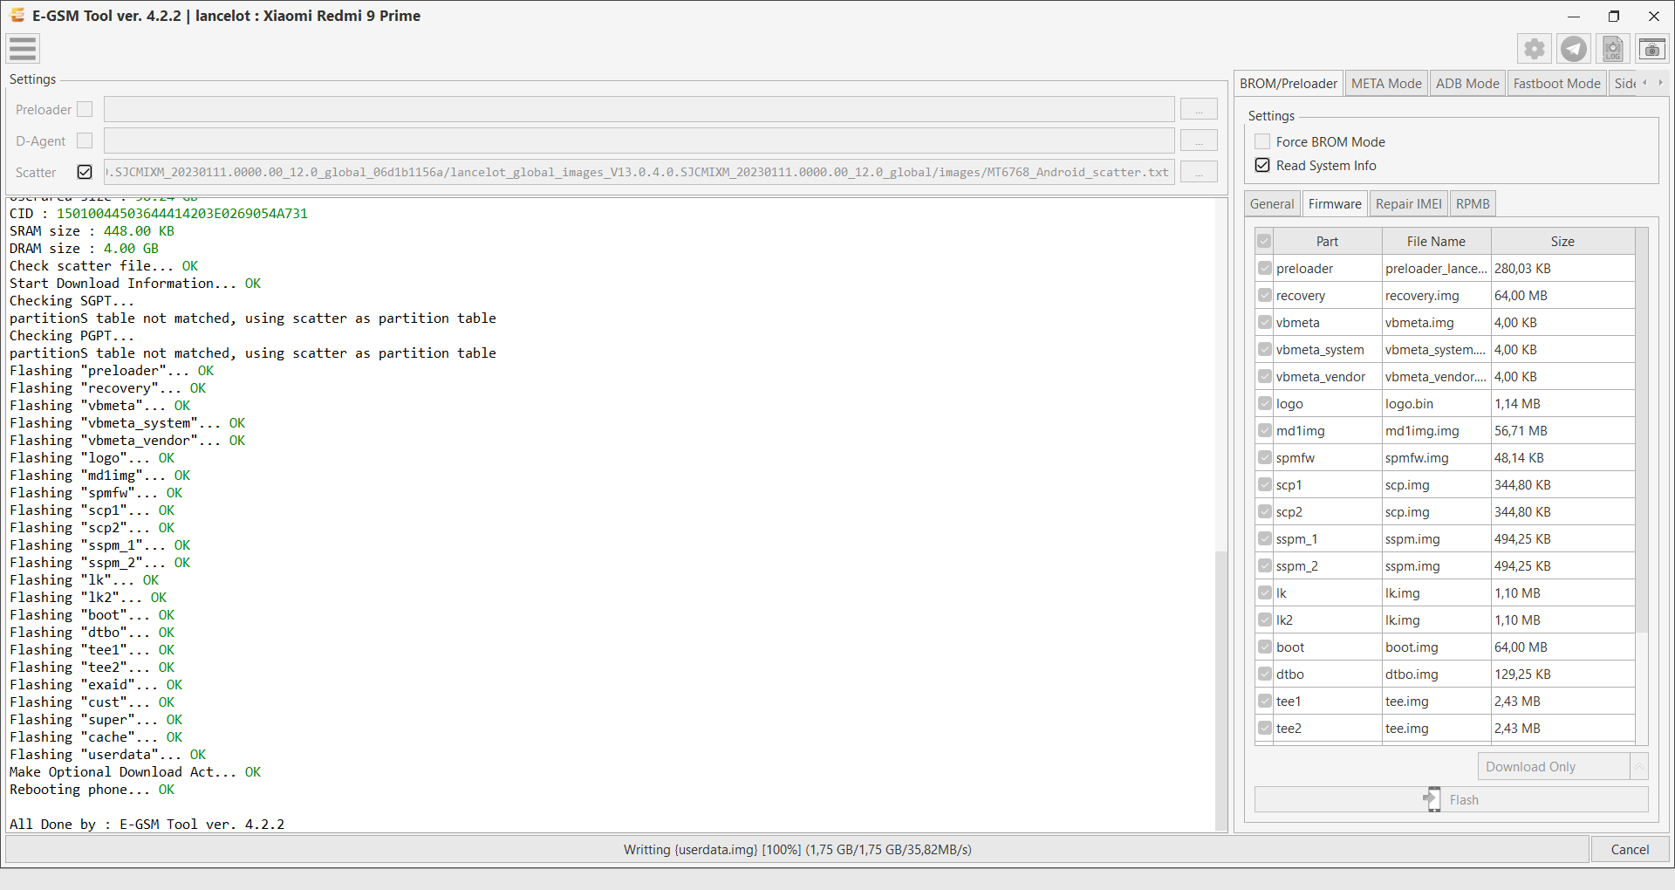Toggle the select-all checkbox in the Part header
This screenshot has height=890, width=1675.
pos(1264,241)
